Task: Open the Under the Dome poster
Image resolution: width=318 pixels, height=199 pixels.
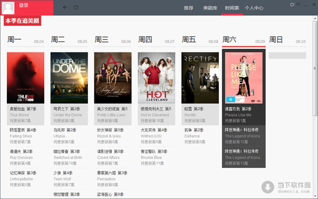Action: point(69,78)
